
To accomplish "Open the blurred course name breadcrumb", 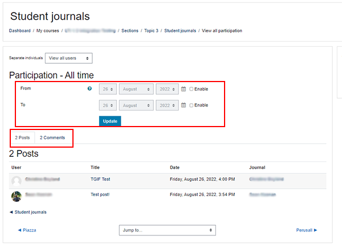I will (90, 31).
